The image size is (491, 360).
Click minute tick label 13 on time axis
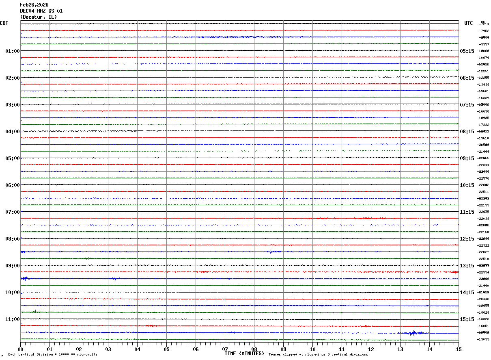(x=400, y=349)
